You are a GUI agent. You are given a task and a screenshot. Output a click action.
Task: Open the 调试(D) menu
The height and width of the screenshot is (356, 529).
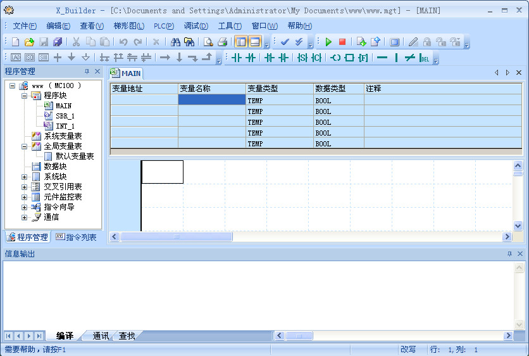(196, 26)
